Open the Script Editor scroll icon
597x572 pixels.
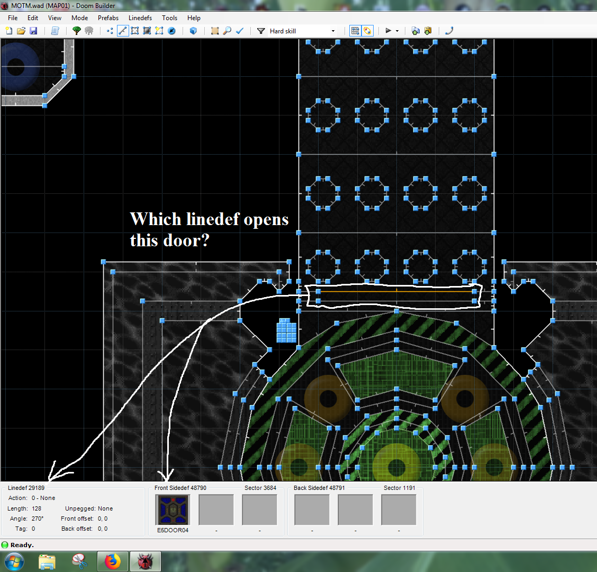pyautogui.click(x=55, y=31)
